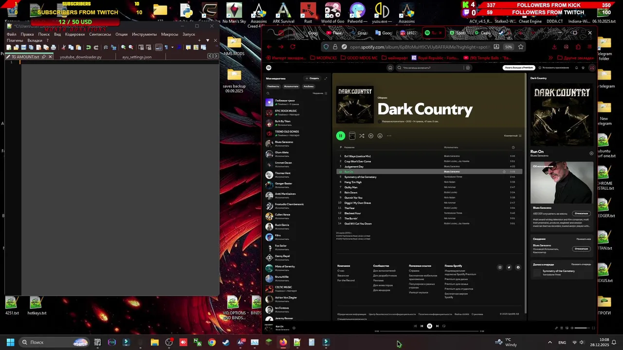Open the Compact view dropdown in Spotify
The image size is (623, 350).
pos(513,136)
